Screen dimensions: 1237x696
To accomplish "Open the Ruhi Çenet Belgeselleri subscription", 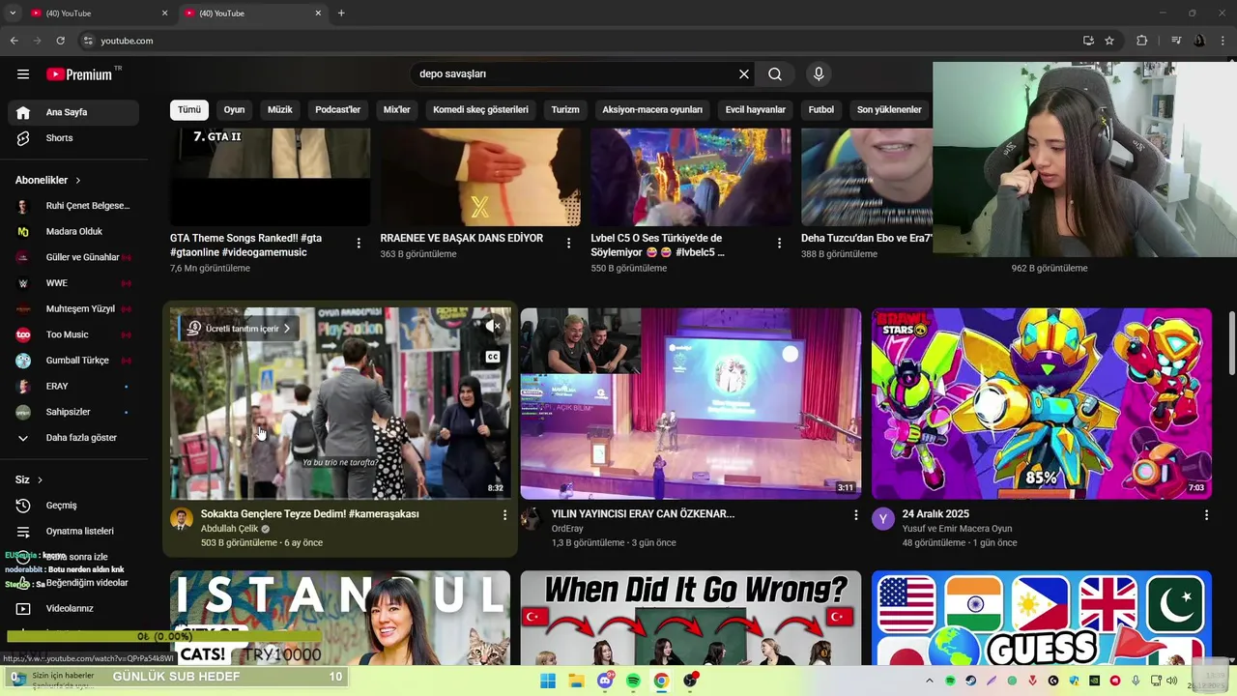I will [x=73, y=206].
